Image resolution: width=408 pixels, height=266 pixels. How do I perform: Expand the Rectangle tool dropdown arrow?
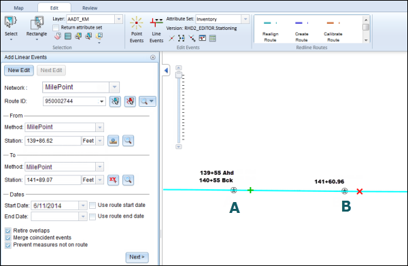tap(37, 39)
